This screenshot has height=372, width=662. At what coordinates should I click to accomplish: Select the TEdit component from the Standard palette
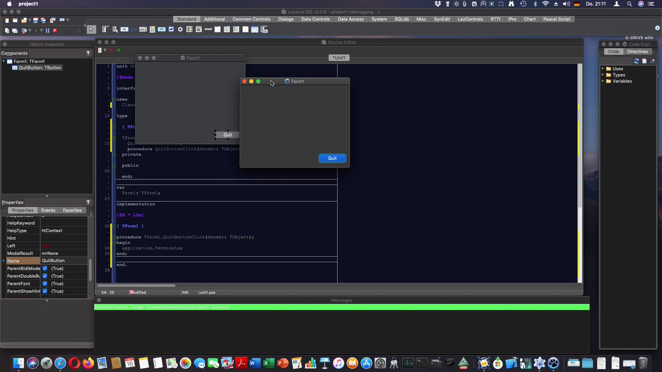[143, 29]
